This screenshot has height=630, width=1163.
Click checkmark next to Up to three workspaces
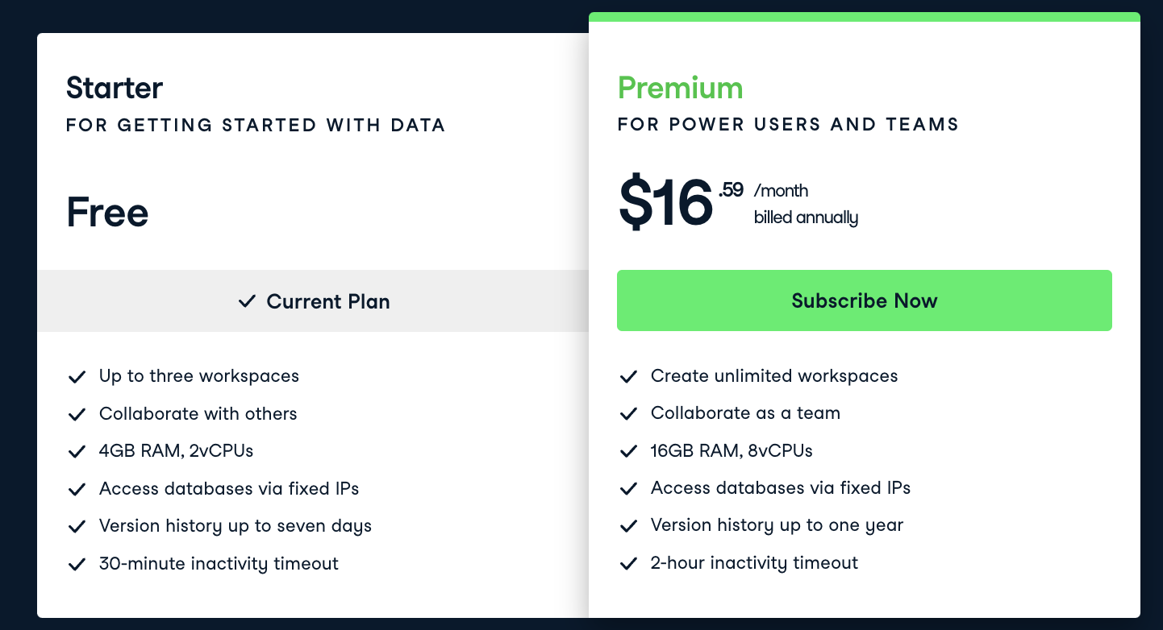click(77, 376)
